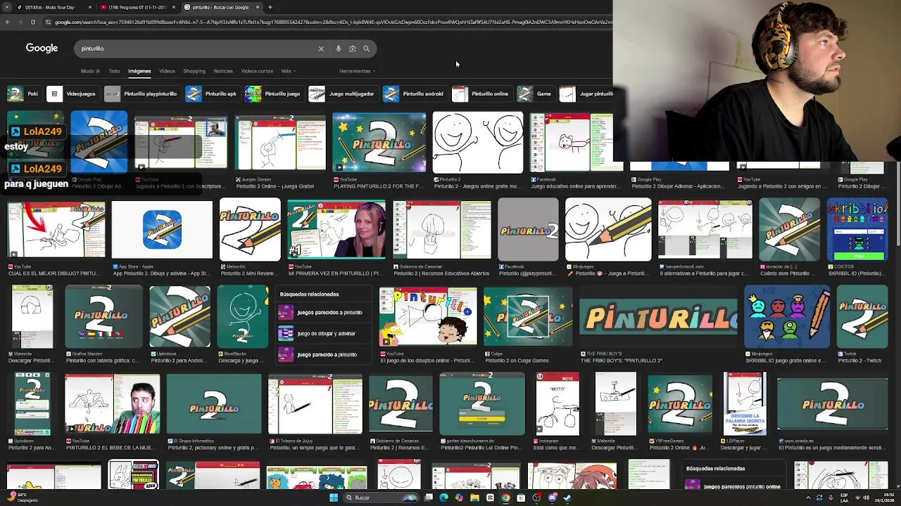Open 'juegos parecidos pinturillo online' related search
The width and height of the screenshot is (901, 506).
[x=734, y=486]
